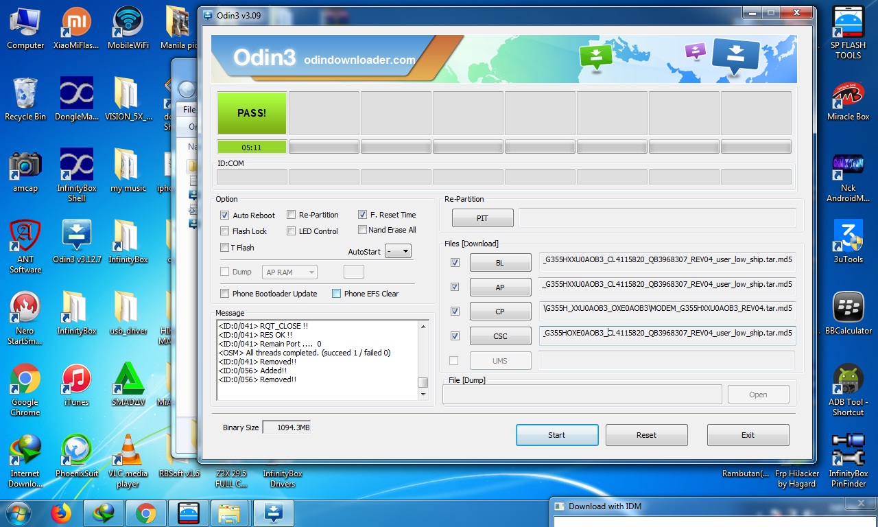Click the AP file button

pos(500,287)
